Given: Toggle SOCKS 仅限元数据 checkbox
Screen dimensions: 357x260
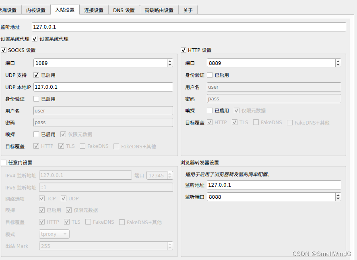Looking at the screenshot, I should click(63, 134).
